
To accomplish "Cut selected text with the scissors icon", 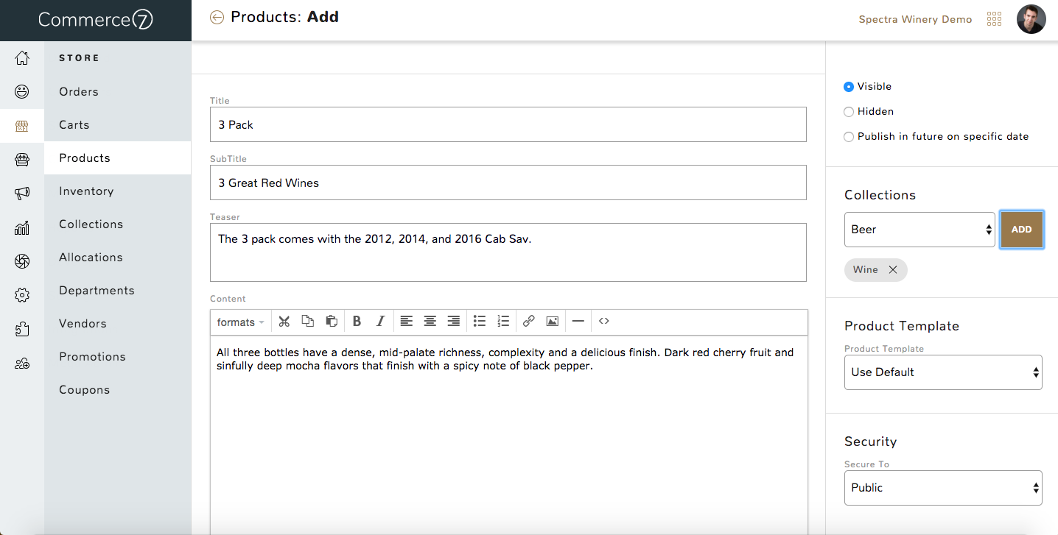I will pyautogui.click(x=284, y=322).
